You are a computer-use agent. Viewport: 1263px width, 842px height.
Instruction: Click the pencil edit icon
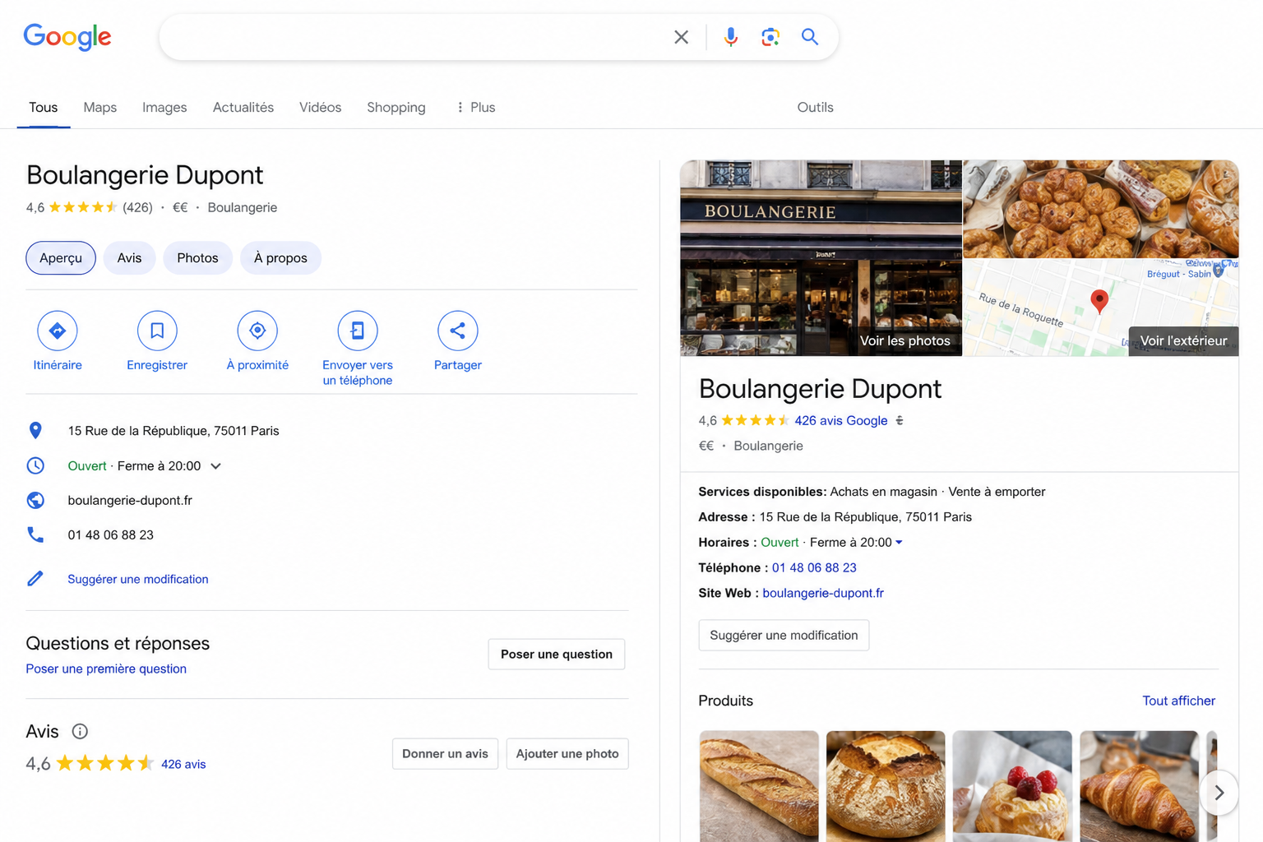35,579
